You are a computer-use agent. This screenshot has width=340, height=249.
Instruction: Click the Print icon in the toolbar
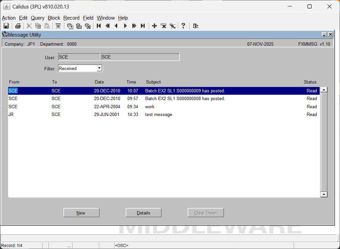[x=18, y=26]
